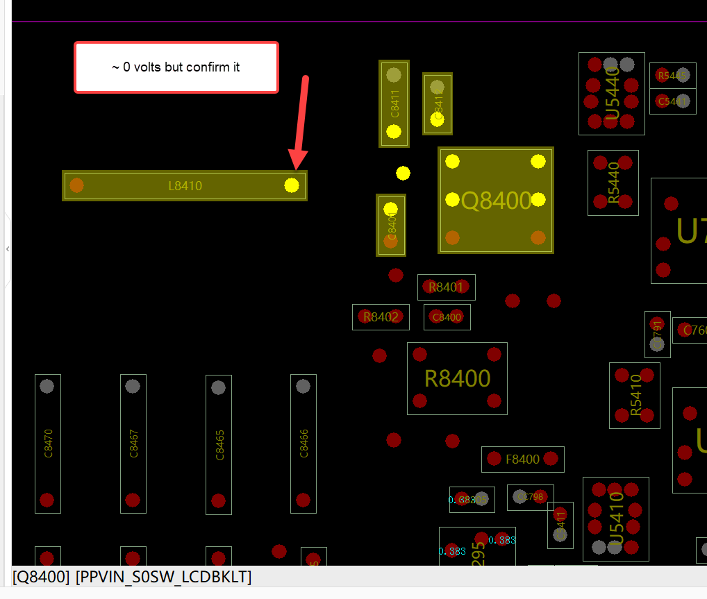Click the L8410 inductor label
The height and width of the screenshot is (599, 707).
pyautogui.click(x=185, y=186)
